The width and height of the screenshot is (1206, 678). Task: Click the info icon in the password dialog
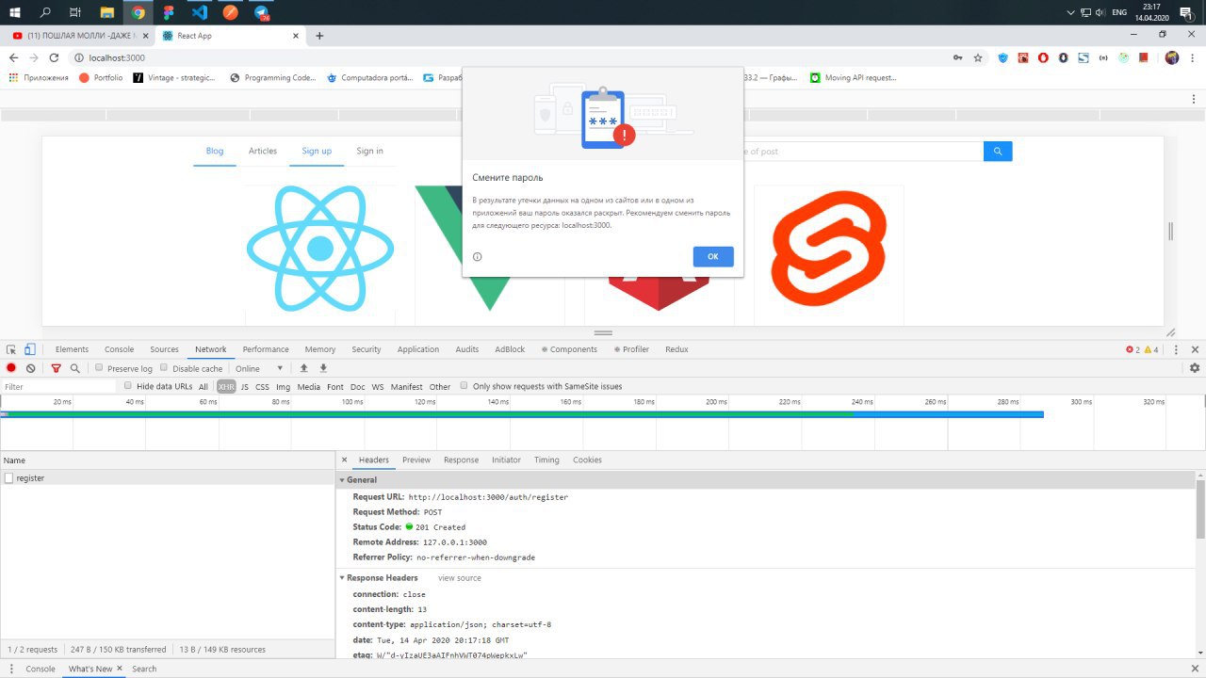click(x=478, y=256)
